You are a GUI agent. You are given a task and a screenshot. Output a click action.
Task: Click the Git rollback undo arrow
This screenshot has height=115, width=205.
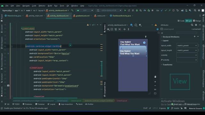(177, 11)
